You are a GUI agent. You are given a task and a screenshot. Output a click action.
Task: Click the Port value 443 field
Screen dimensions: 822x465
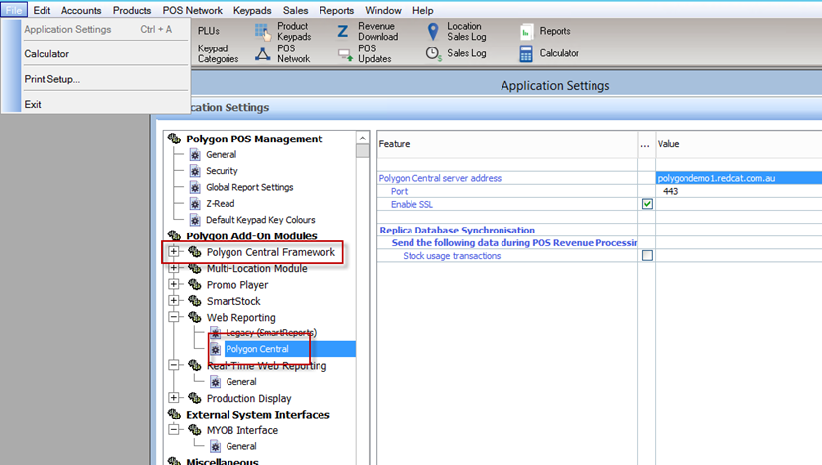pyautogui.click(x=739, y=191)
